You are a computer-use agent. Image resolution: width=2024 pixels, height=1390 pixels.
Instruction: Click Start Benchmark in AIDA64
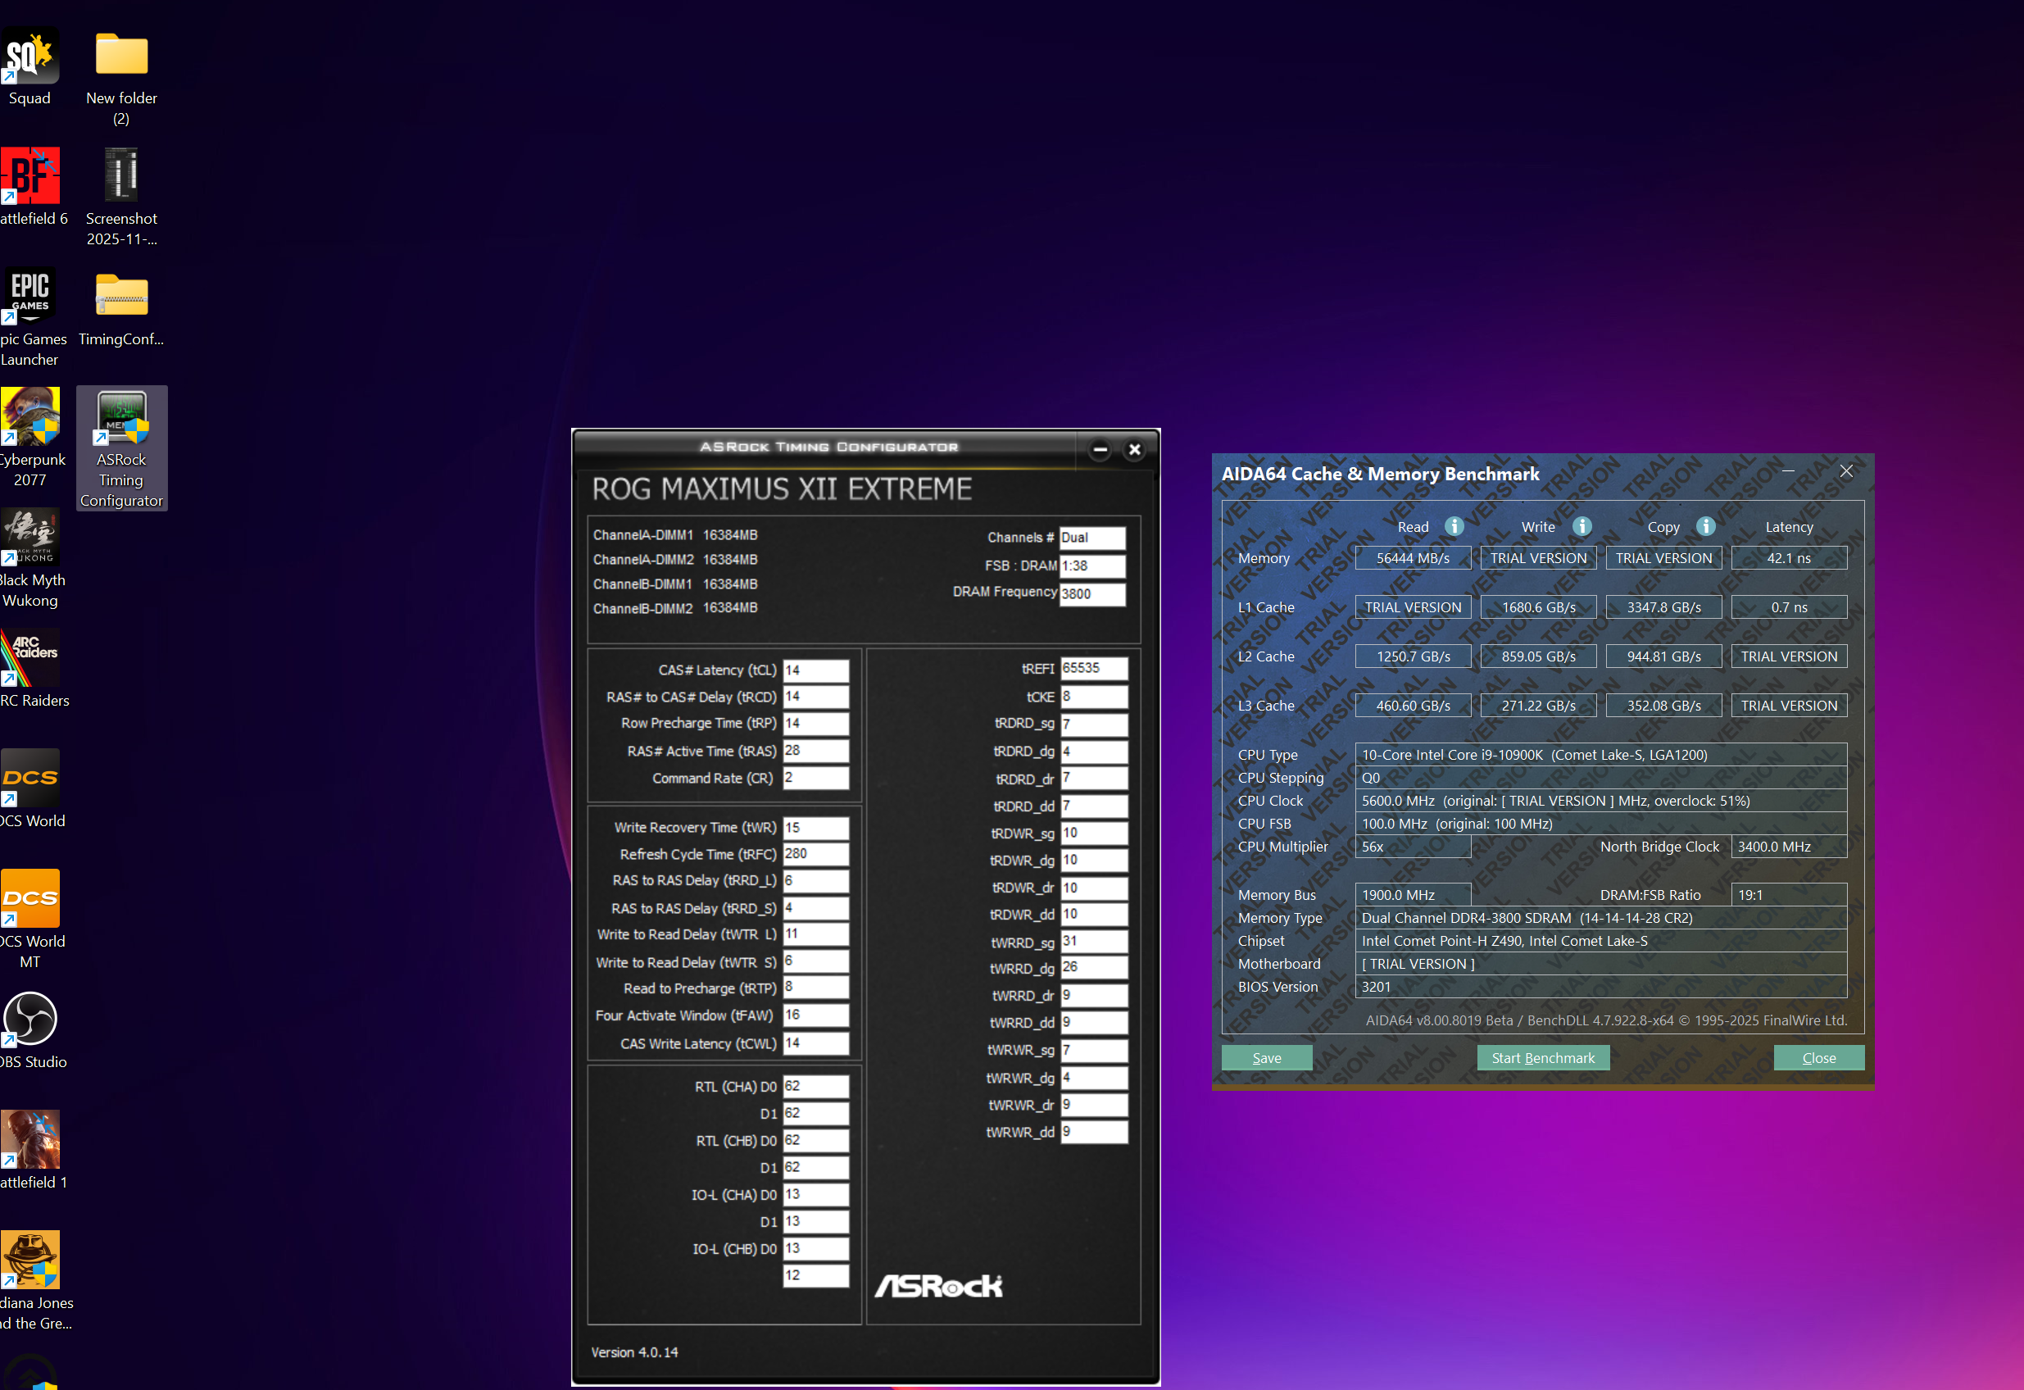pyautogui.click(x=1542, y=1057)
